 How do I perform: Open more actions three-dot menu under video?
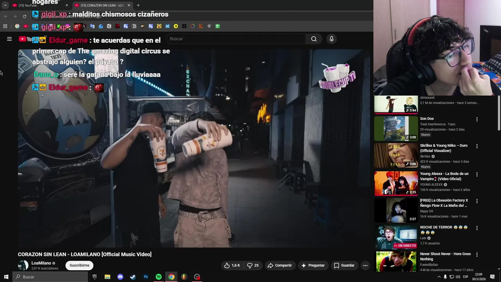[x=365, y=266]
